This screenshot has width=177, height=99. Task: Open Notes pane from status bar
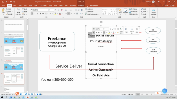click(x=124, y=94)
